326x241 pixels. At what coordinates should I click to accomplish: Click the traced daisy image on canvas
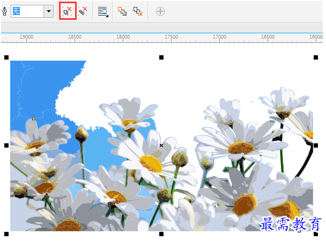(x=161, y=146)
